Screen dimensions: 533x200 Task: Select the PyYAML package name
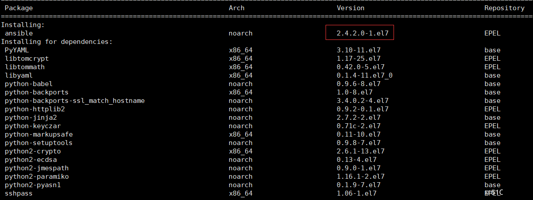click(x=17, y=50)
